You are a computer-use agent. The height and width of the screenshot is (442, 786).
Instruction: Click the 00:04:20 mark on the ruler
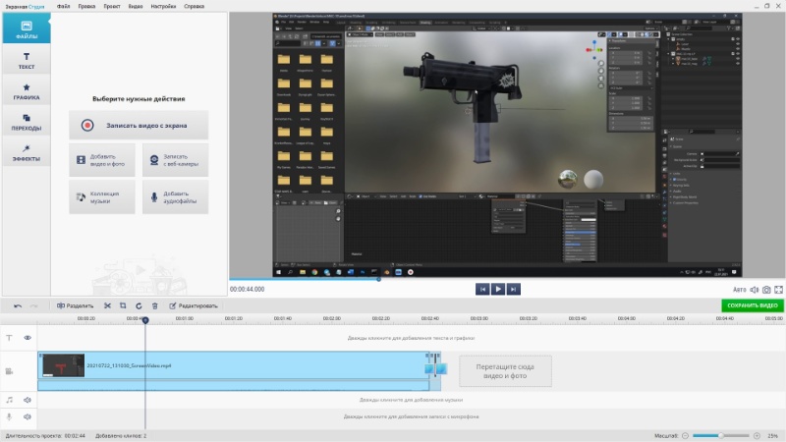676,318
